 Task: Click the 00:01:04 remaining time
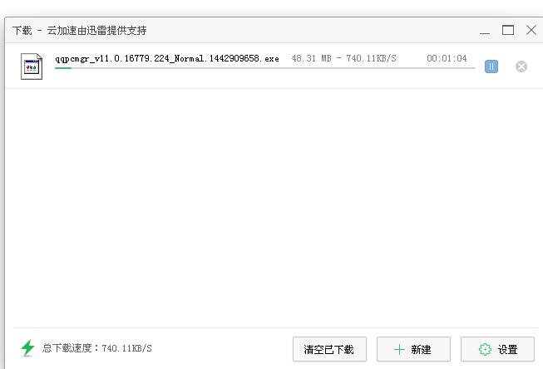(447, 58)
